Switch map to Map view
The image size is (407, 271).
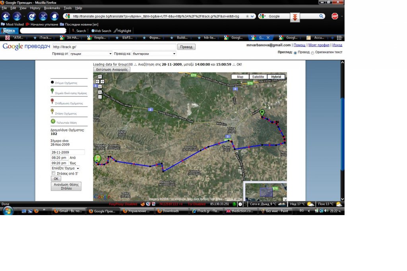coord(240,77)
